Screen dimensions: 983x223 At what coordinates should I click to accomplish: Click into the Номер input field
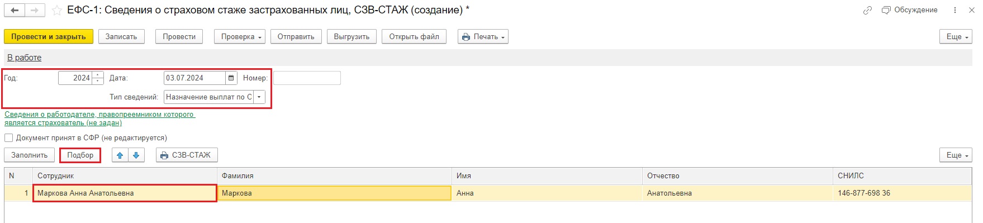(x=307, y=78)
